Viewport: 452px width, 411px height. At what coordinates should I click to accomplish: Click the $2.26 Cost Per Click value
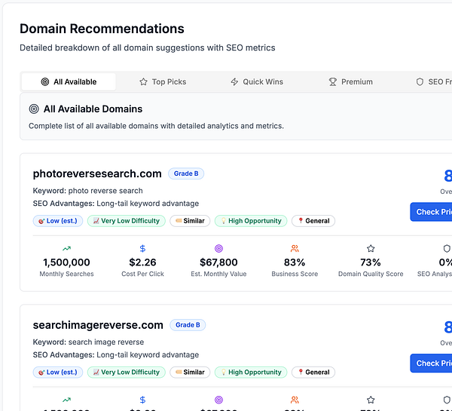pos(142,262)
